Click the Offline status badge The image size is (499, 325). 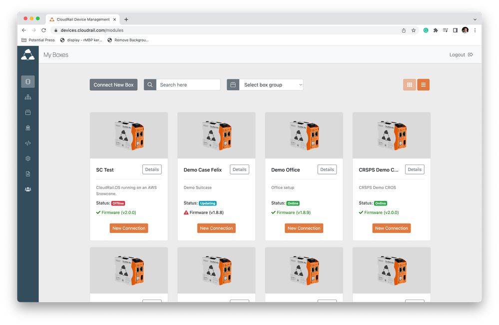coord(118,203)
